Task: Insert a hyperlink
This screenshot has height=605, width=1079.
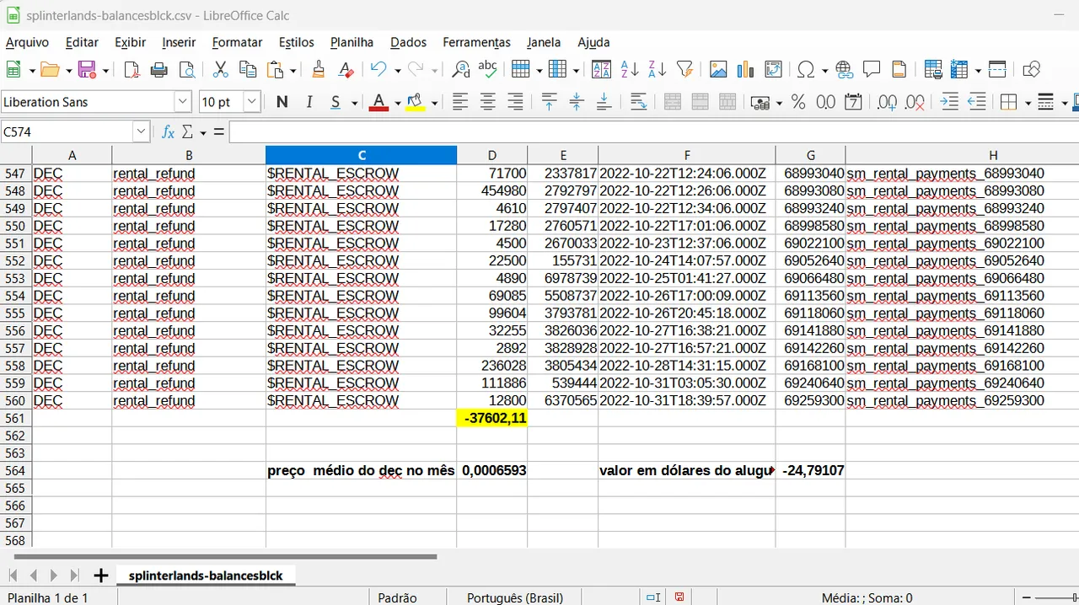Action: [x=845, y=70]
